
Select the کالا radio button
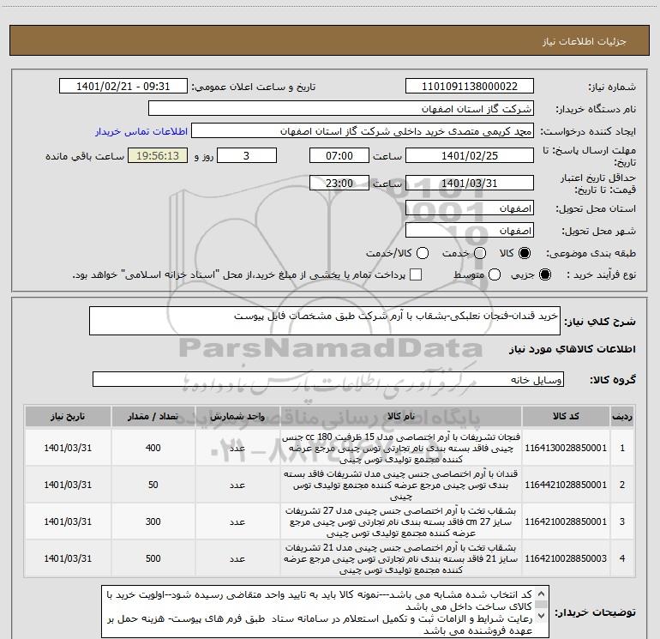click(525, 253)
